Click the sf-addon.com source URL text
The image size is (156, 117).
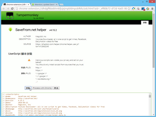click(57, 45)
